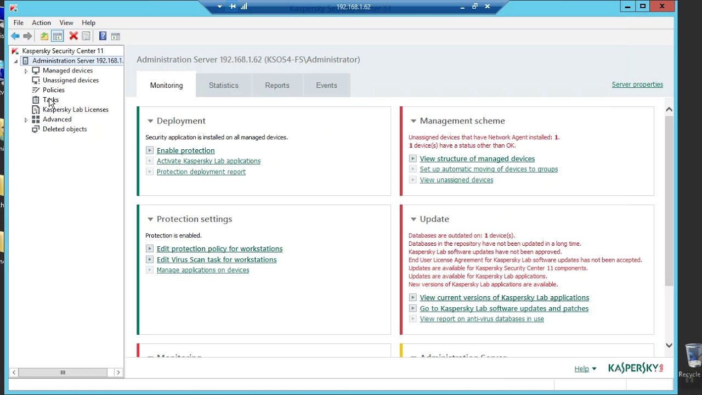Toggle the Show/Hide console tree icon
702x395 pixels.
click(58, 36)
